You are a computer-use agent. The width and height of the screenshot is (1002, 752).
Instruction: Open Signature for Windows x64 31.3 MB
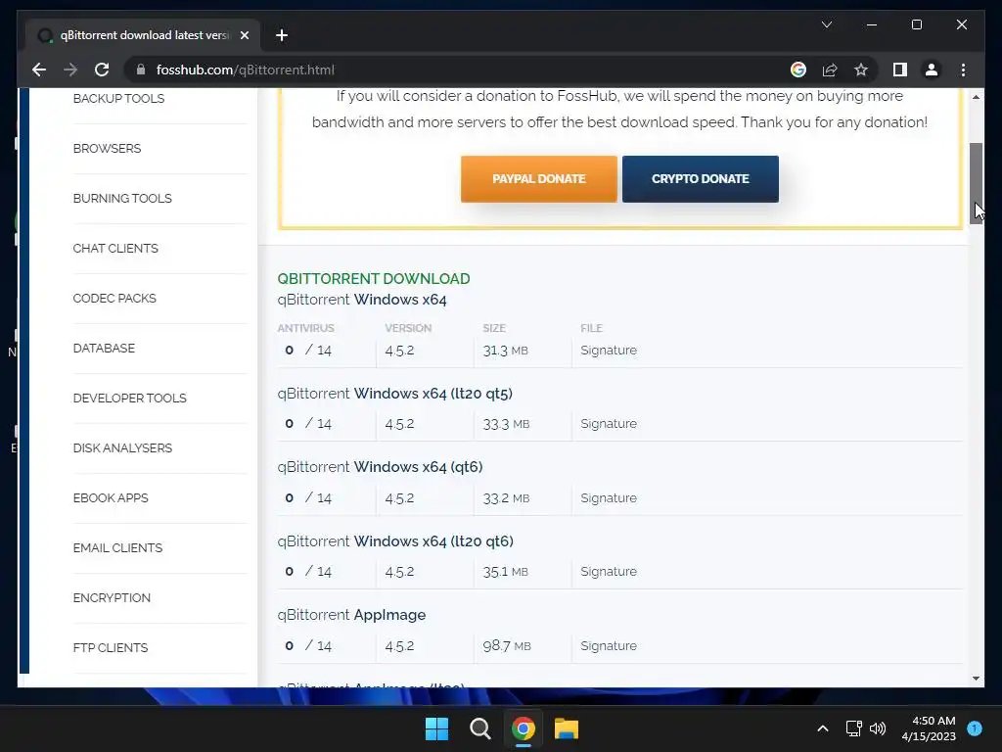click(609, 351)
